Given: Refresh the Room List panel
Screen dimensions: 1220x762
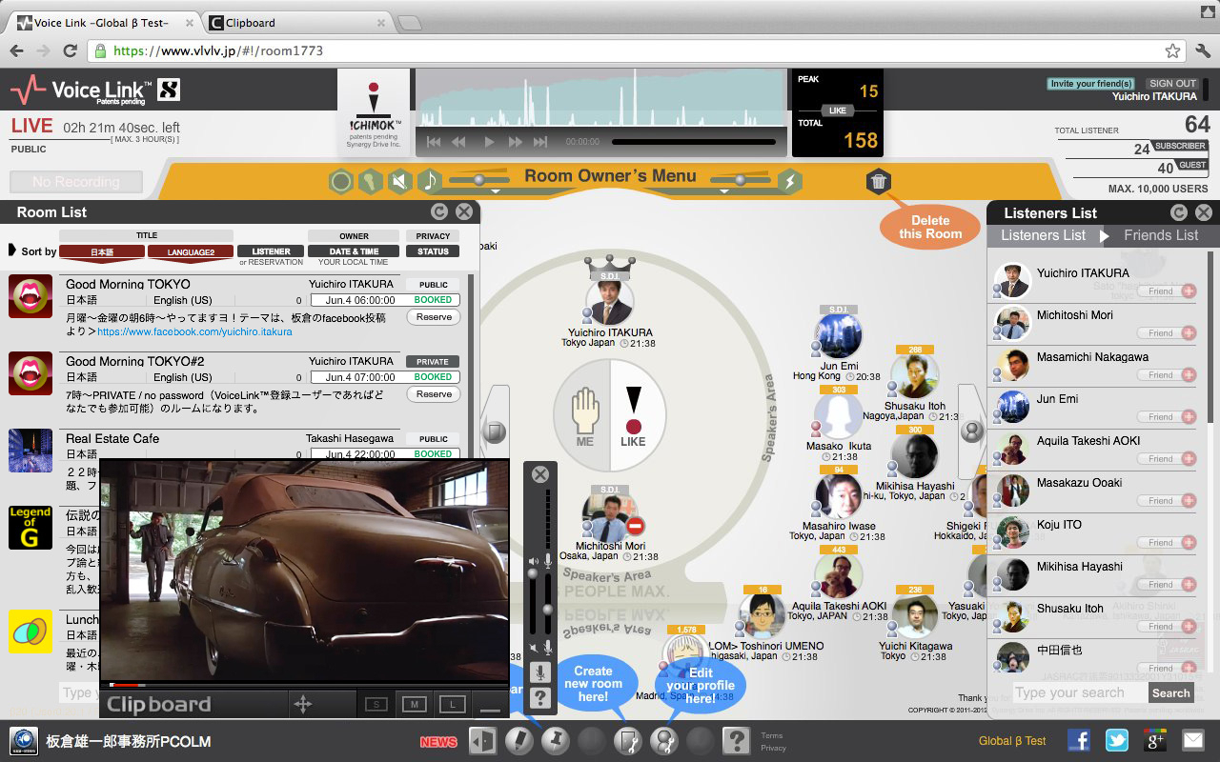Looking at the screenshot, I should [438, 212].
